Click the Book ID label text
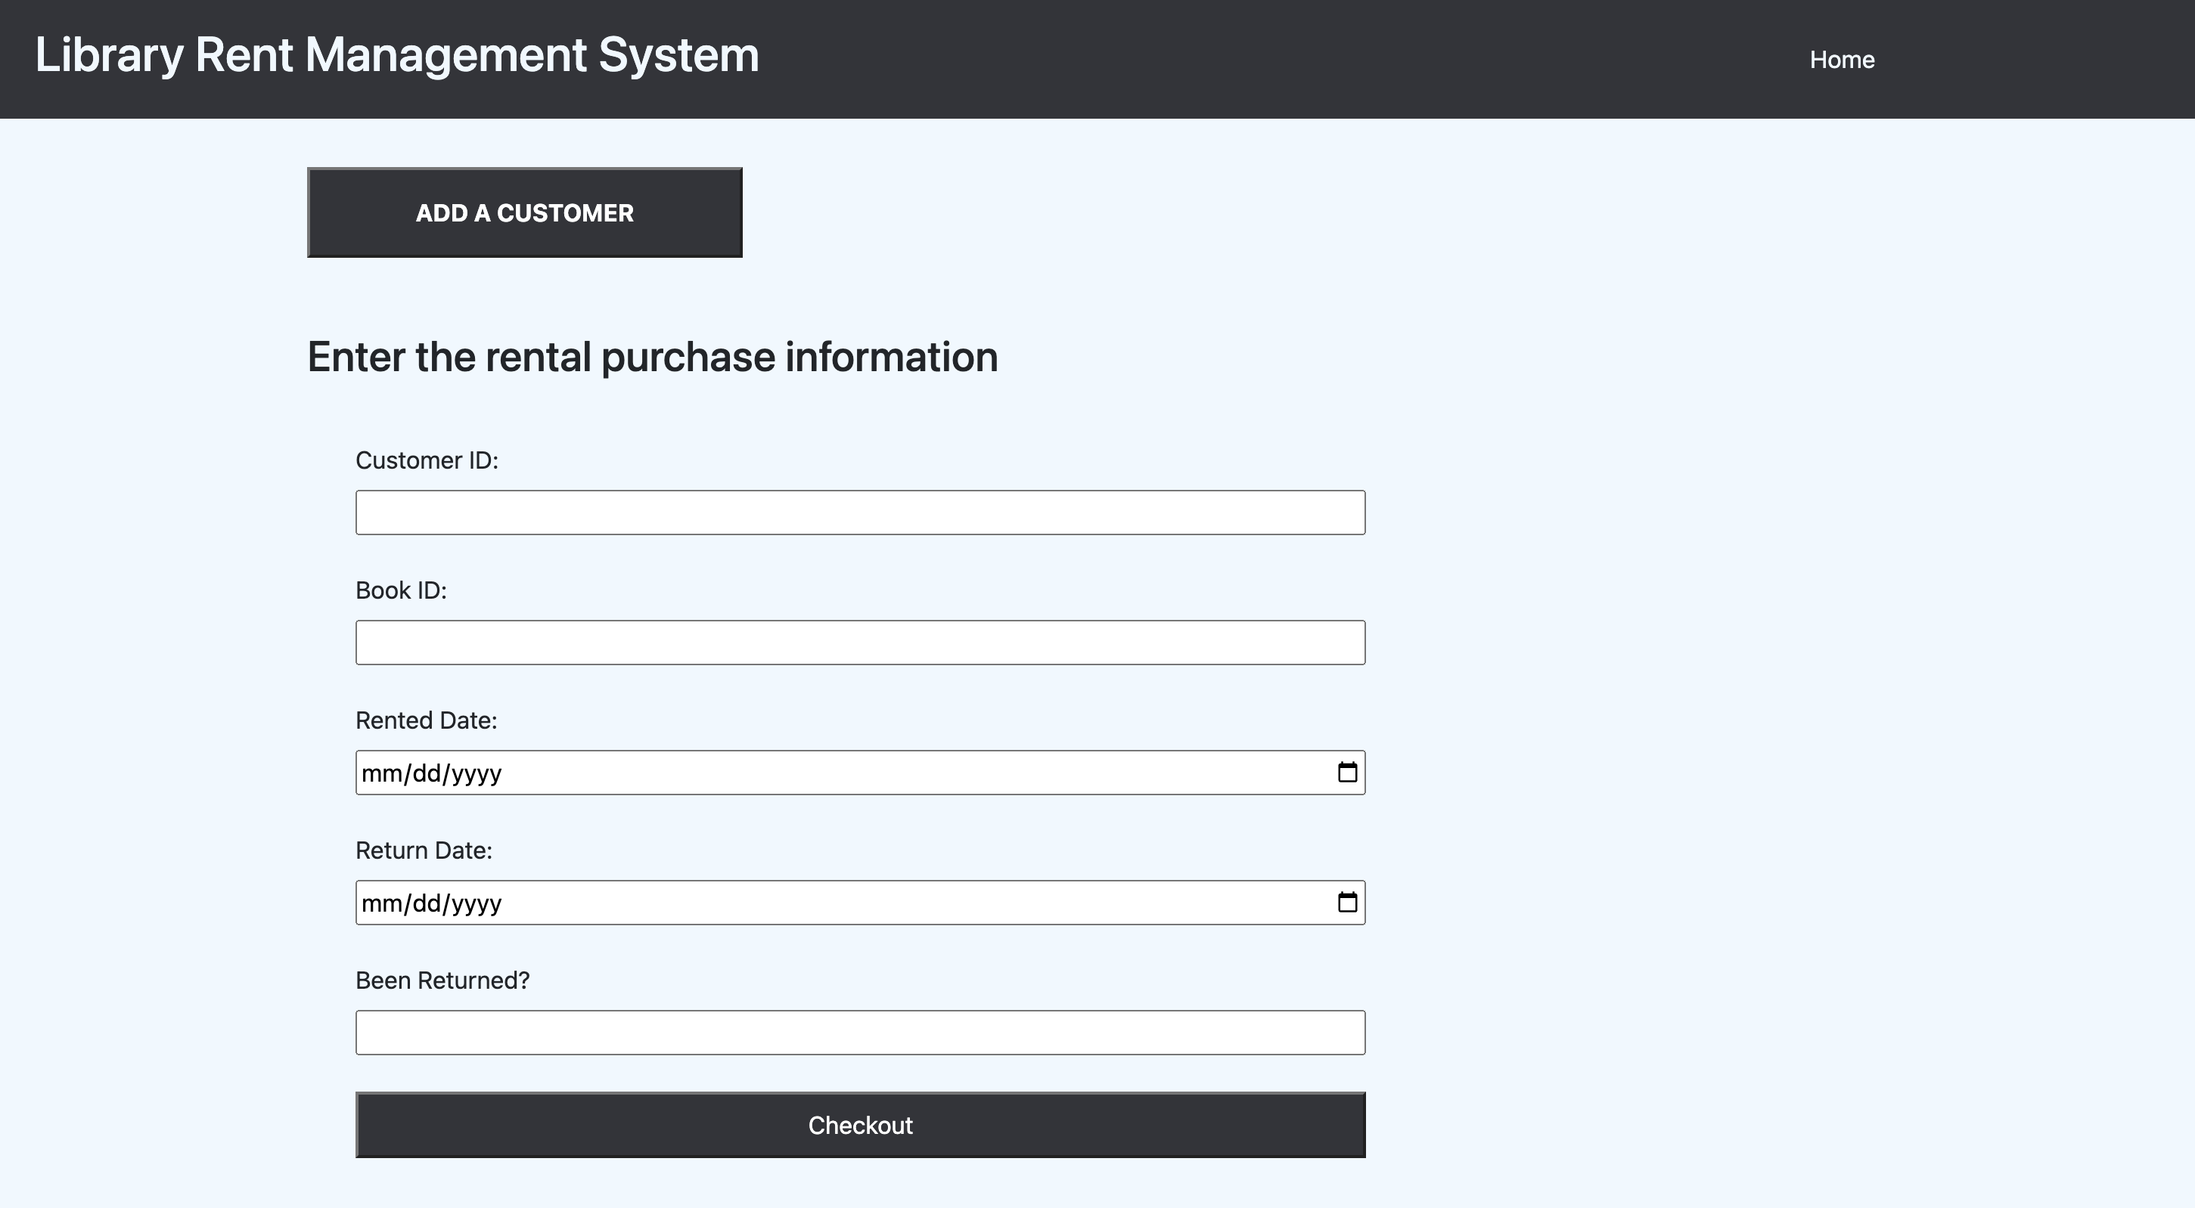This screenshot has width=2195, height=1208. (x=402, y=590)
